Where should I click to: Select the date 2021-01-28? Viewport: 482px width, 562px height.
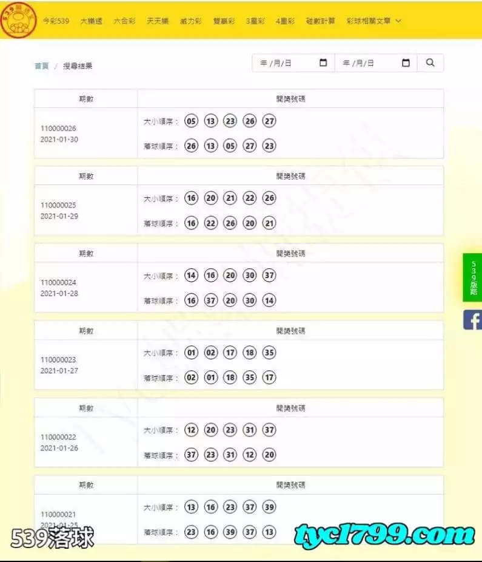[59, 294]
